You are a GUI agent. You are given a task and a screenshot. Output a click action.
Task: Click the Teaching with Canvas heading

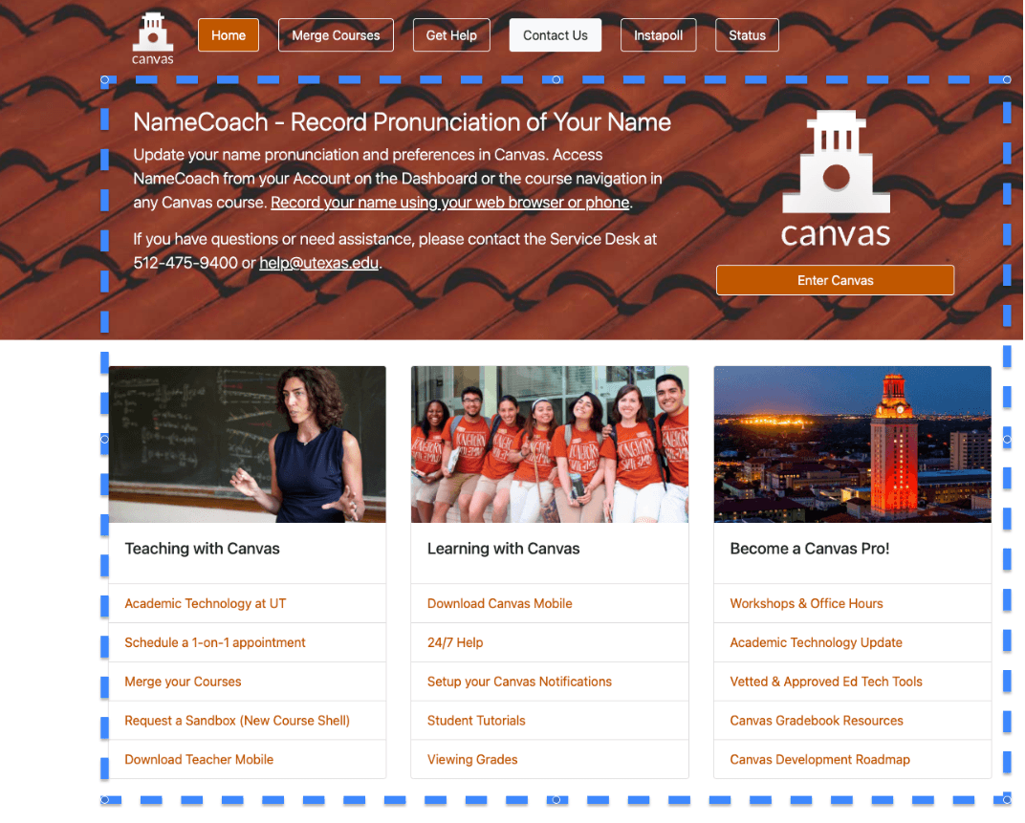click(203, 549)
